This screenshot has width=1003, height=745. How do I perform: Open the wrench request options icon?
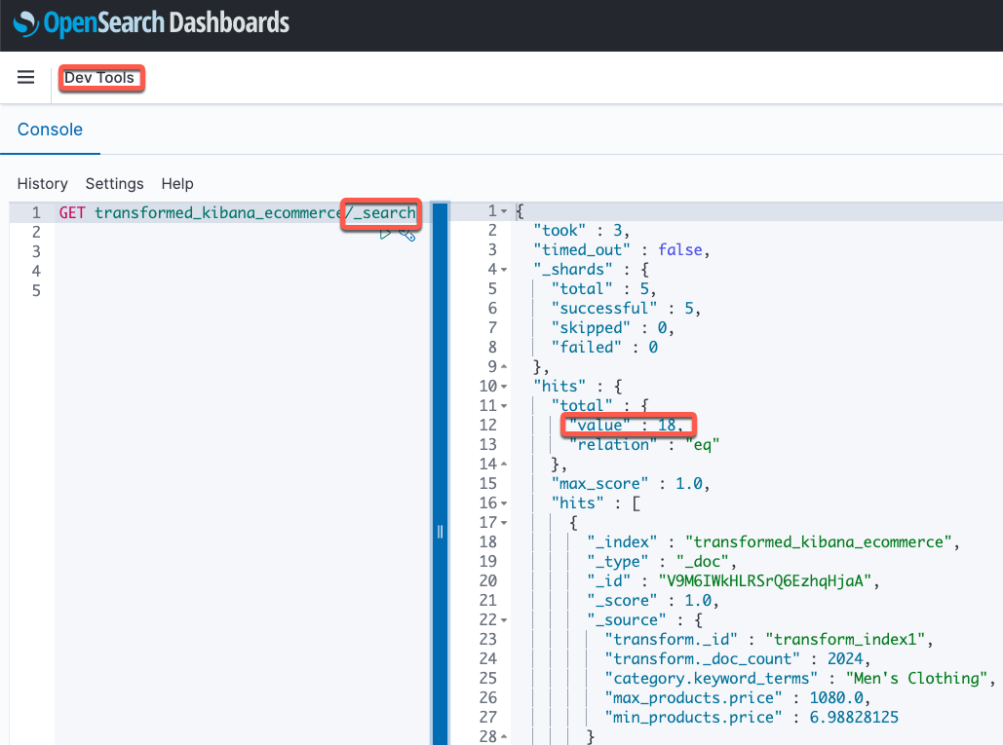tap(407, 235)
